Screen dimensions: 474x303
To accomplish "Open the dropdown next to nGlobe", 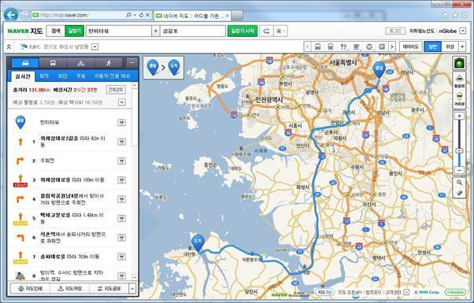I will (462, 31).
